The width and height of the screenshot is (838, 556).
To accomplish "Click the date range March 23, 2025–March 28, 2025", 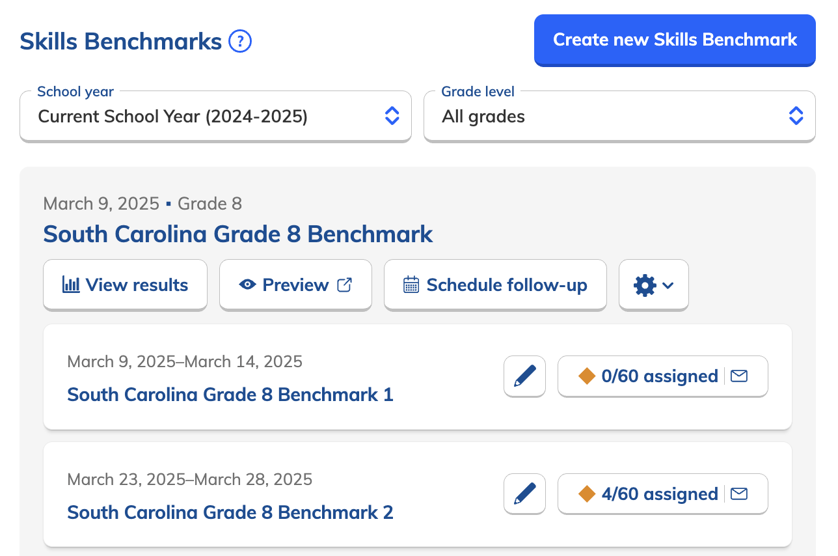I will [190, 480].
